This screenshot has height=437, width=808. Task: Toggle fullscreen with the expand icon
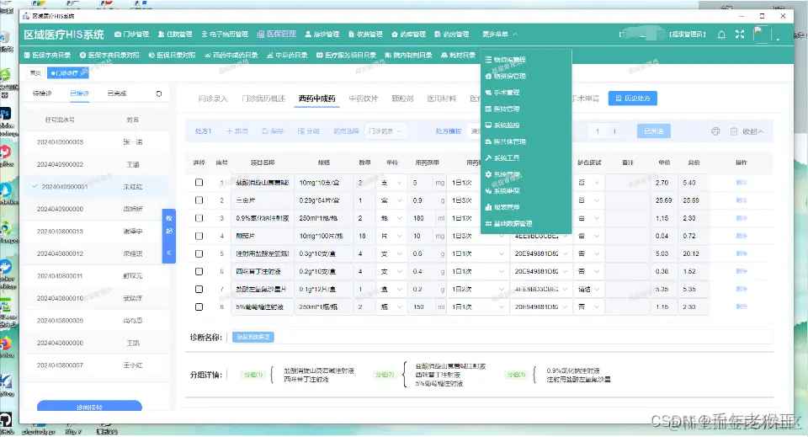740,34
